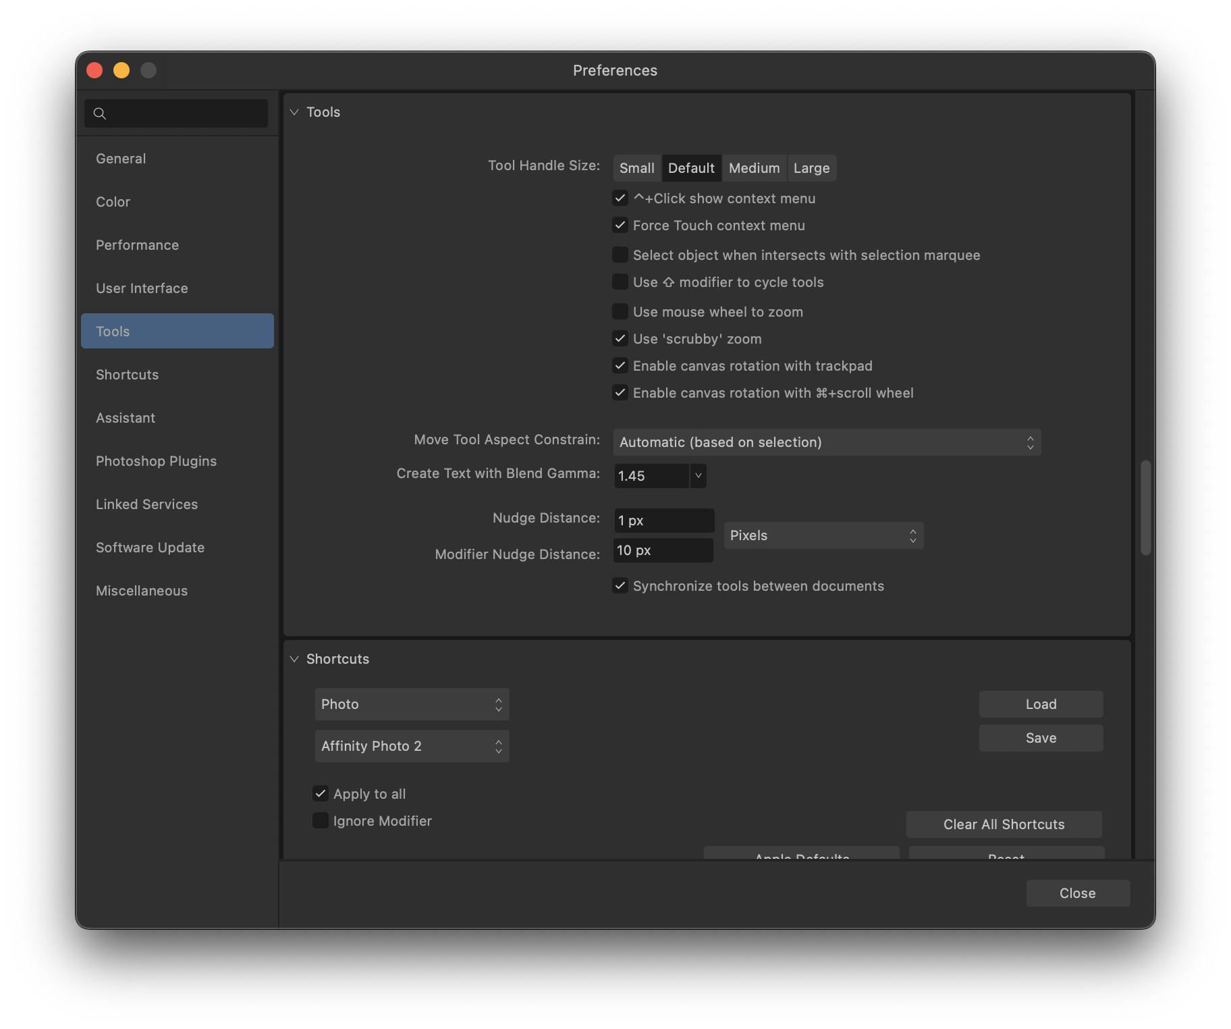Open the General preferences section
The width and height of the screenshot is (1231, 1029).
[121, 158]
